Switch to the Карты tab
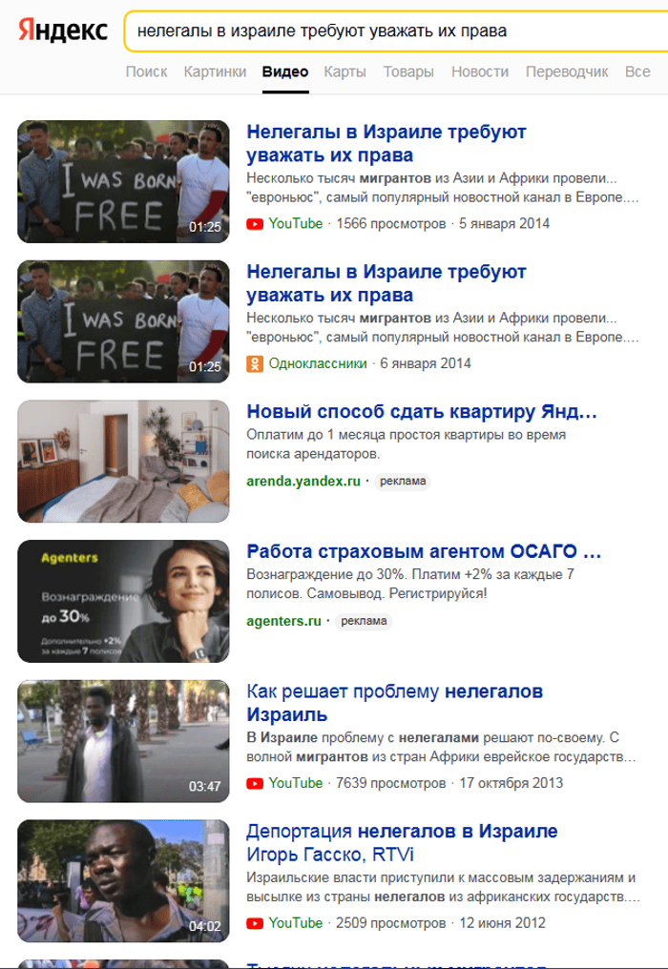Image resolution: width=668 pixels, height=969 pixels. click(x=345, y=72)
